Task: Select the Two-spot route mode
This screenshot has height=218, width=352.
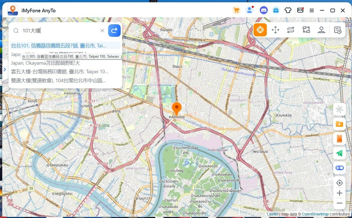Action: 291,30
